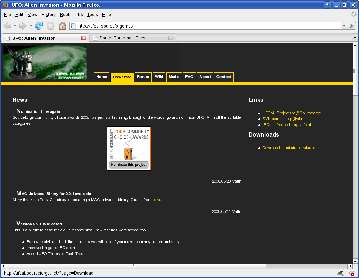
Task: Open the Download site navigation tab
Action: [122, 77]
